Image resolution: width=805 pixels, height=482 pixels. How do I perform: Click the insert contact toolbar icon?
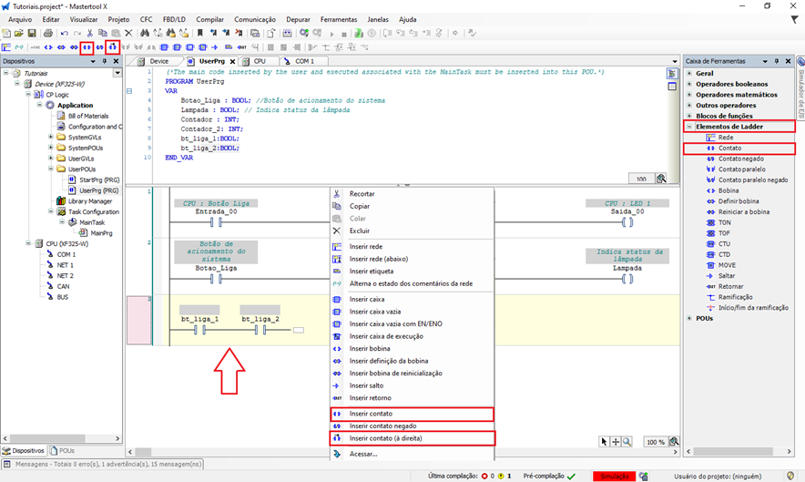(x=87, y=46)
